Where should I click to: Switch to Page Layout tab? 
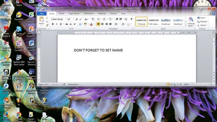coord(74,14)
